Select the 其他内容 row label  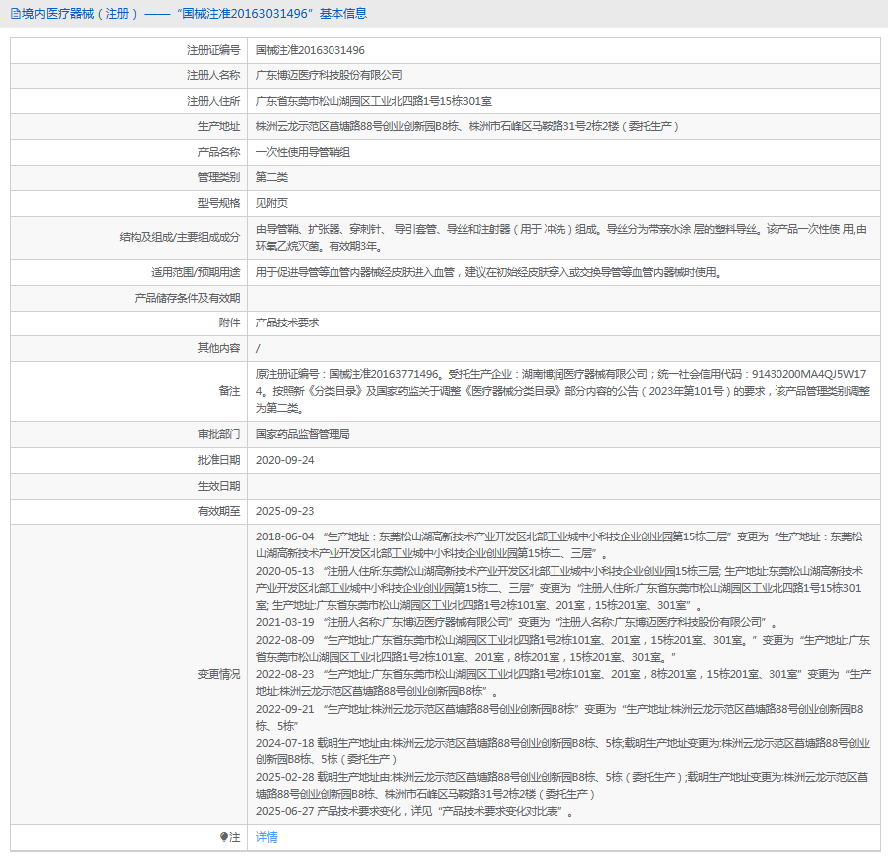219,348
